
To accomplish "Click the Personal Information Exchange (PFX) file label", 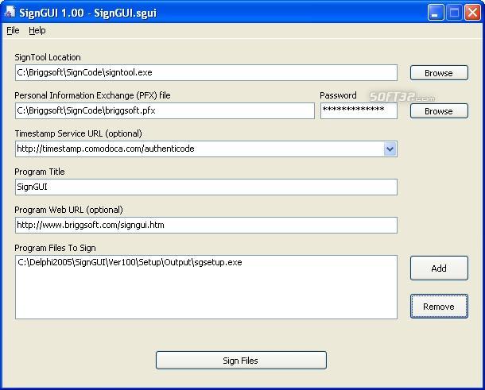I will (x=92, y=95).
